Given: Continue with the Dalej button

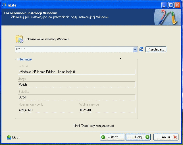Looking at the screenshot, I should [x=138, y=137].
